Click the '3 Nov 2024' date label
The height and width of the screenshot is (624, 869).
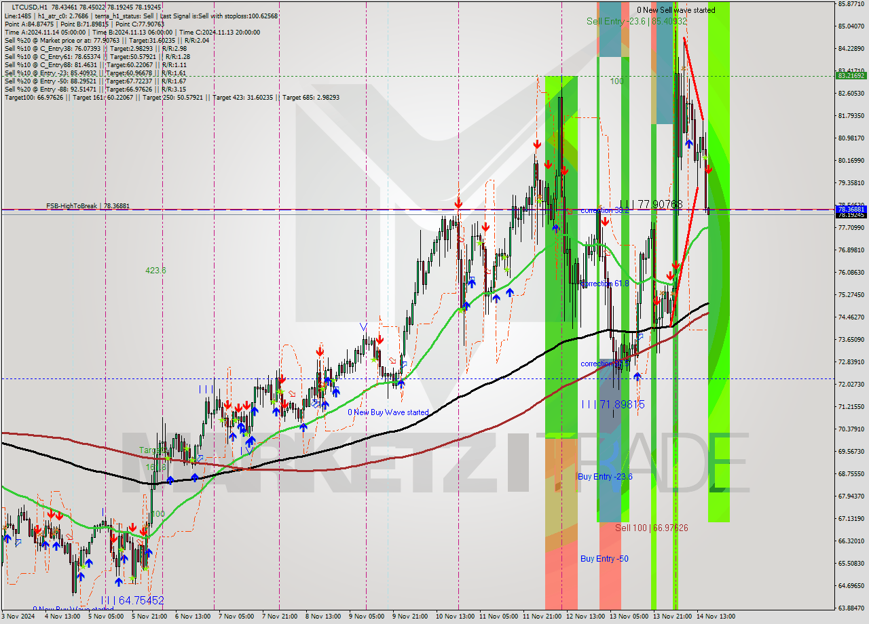click(x=19, y=617)
